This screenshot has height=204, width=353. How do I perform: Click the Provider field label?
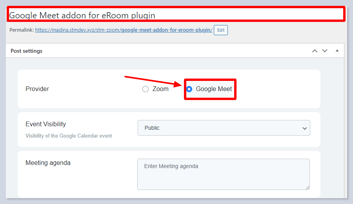click(37, 89)
